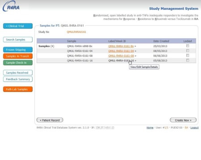Click the Date Created column header
The width and height of the screenshot is (201, 160).
click(x=161, y=41)
